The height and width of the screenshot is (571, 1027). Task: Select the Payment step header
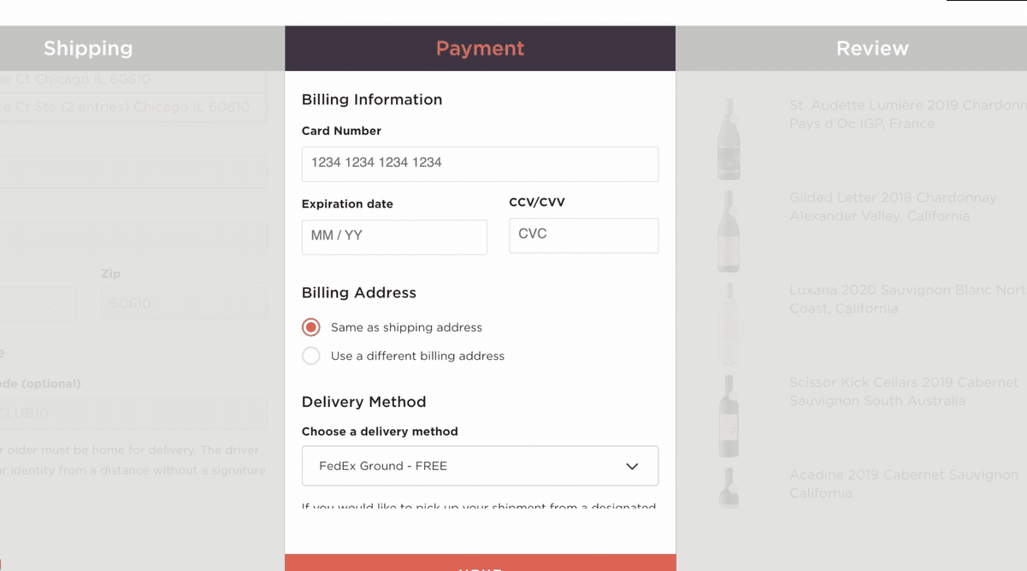point(480,49)
